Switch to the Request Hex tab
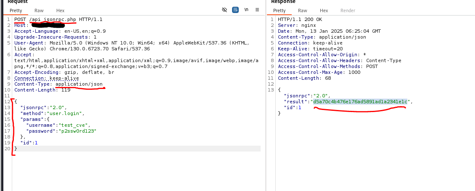This screenshot has height=191, width=475. (60, 10)
